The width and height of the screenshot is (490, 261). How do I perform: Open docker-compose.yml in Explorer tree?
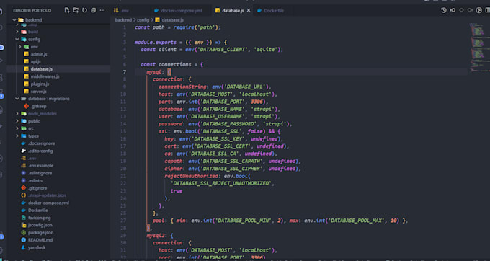click(48, 203)
